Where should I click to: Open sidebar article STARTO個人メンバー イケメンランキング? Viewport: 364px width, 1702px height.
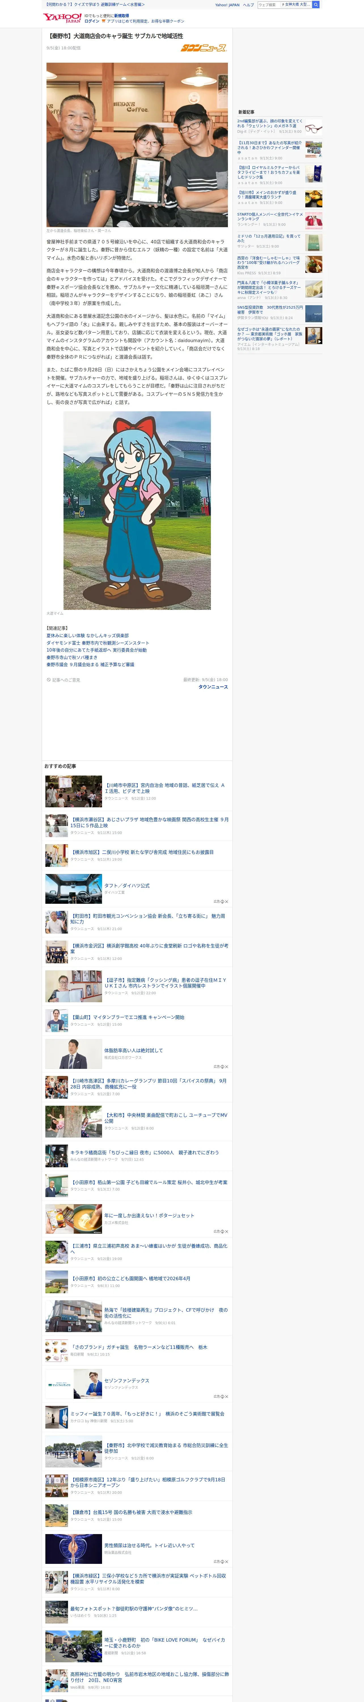[270, 216]
